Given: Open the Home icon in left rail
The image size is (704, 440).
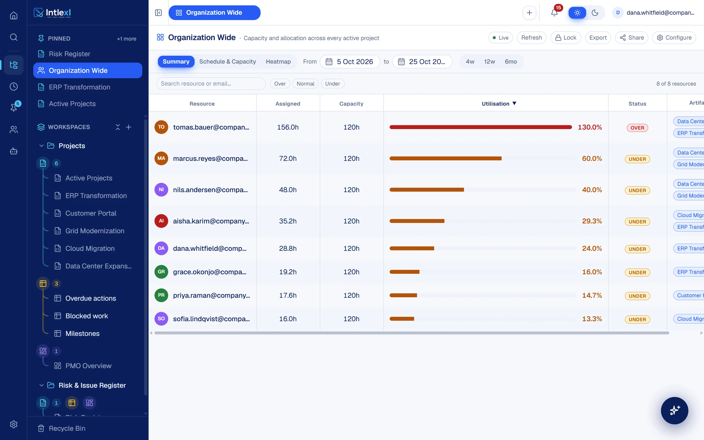Looking at the screenshot, I should (13, 15).
